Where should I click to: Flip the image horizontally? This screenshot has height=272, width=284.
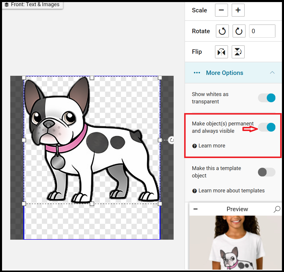point(221,52)
